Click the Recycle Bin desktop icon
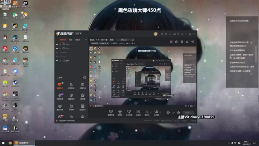Screen dimensions: 259x146 (5, 16)
